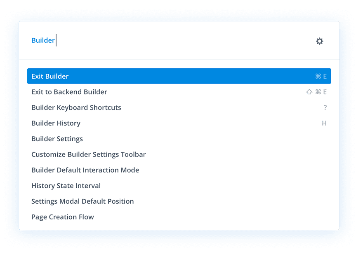Image resolution: width=363 pixels, height=261 pixels.
Task: Choose Customize Builder Settings Toolbar
Action: (x=179, y=154)
